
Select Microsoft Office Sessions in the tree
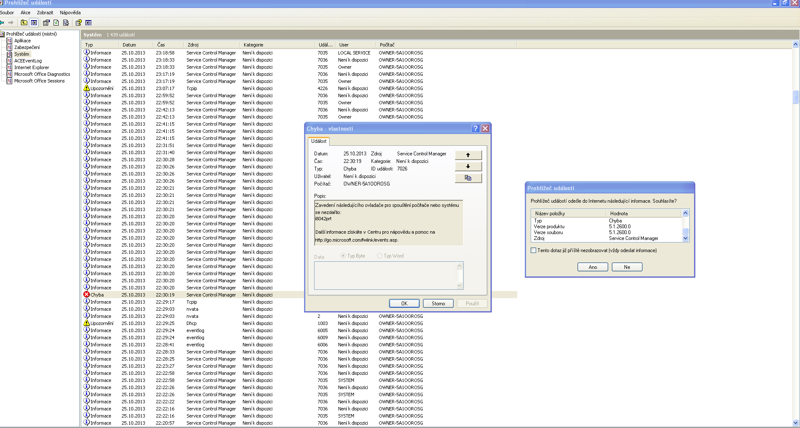[39, 81]
